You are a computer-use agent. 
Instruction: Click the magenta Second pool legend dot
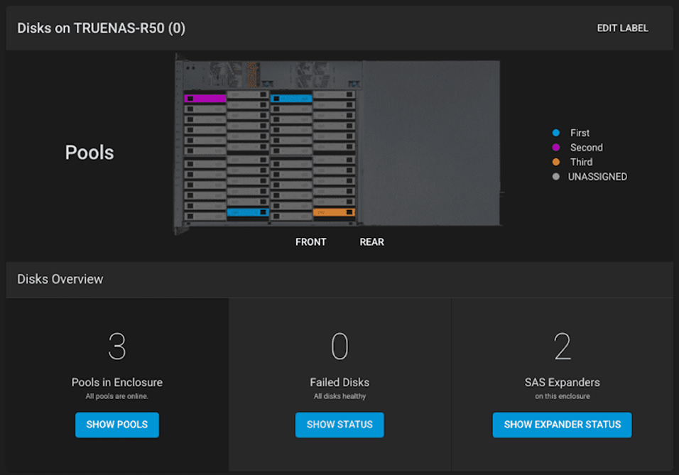tap(556, 147)
